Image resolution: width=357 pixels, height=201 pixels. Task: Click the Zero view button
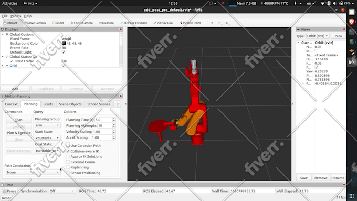pyautogui.click(x=338, y=36)
